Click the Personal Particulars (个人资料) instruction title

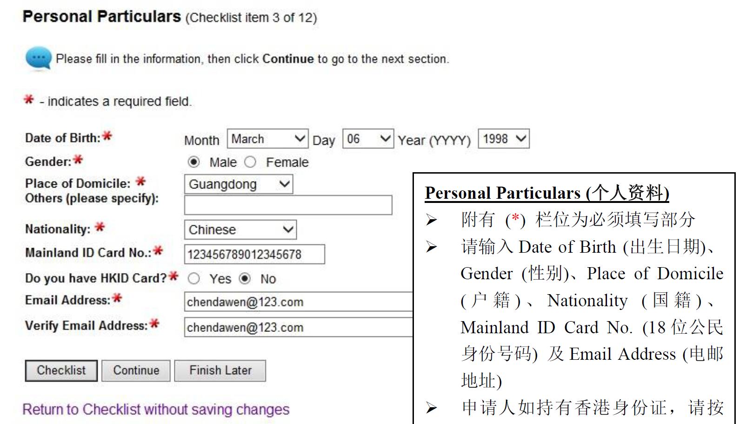[546, 193]
